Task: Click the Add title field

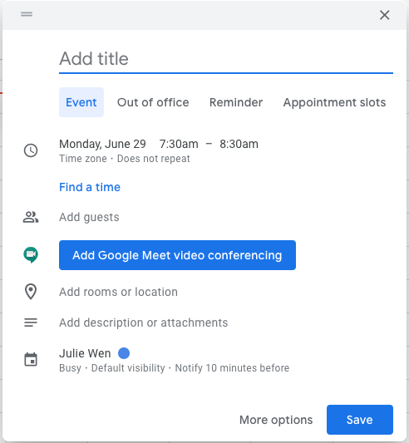Action: click(226, 59)
